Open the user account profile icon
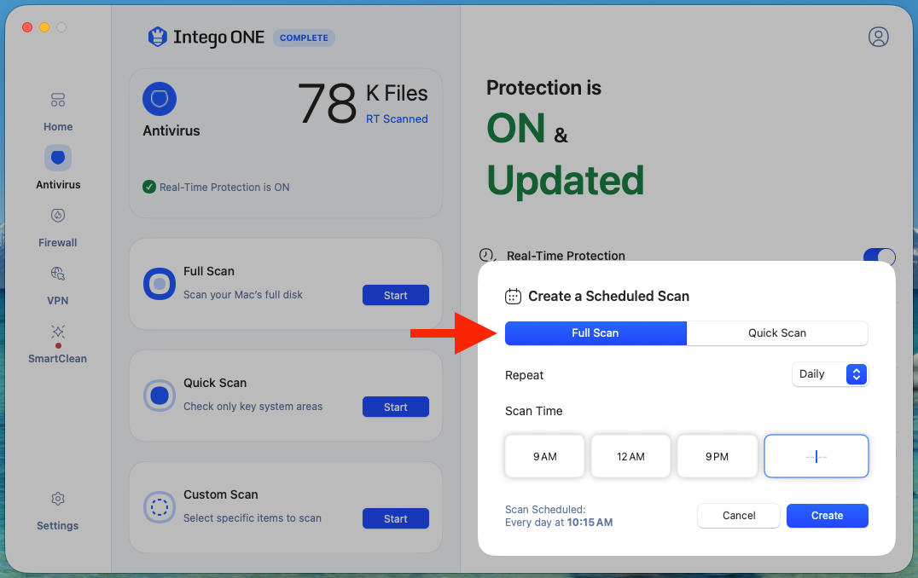Viewport: 918px width, 578px height. coord(878,37)
